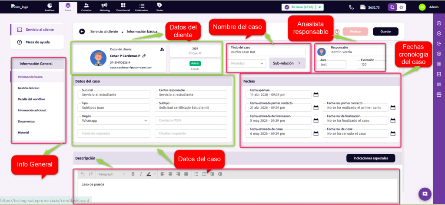Image resolution: width=445 pixels, height=205 pixels.
Task: Click the back arrow beside Servicio al cliente
Action: point(82,32)
